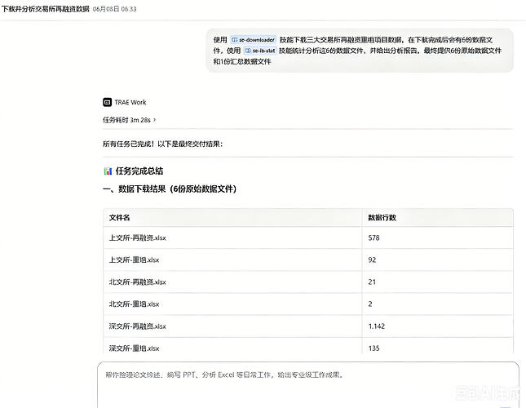Click the row count value 21
Image resolution: width=526 pixels, height=408 pixels.
tap(372, 282)
